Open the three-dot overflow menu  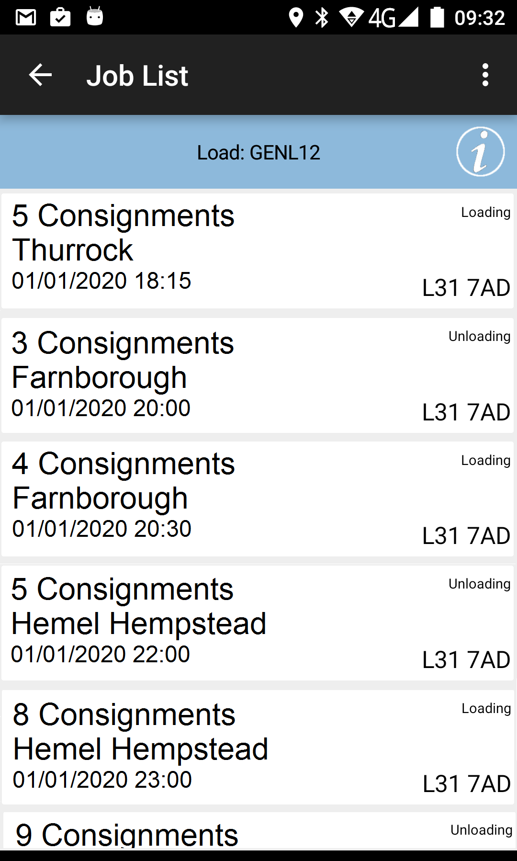tap(485, 75)
